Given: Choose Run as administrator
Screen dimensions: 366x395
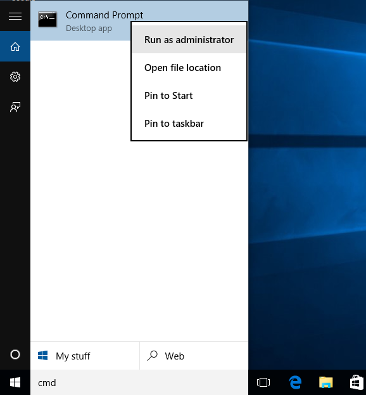Looking at the screenshot, I should pos(189,39).
